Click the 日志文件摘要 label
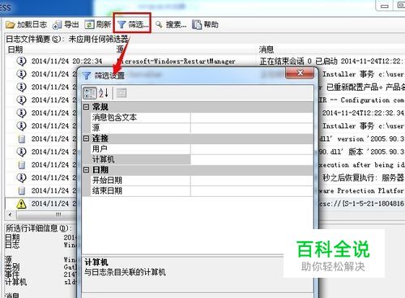 tap(35, 39)
